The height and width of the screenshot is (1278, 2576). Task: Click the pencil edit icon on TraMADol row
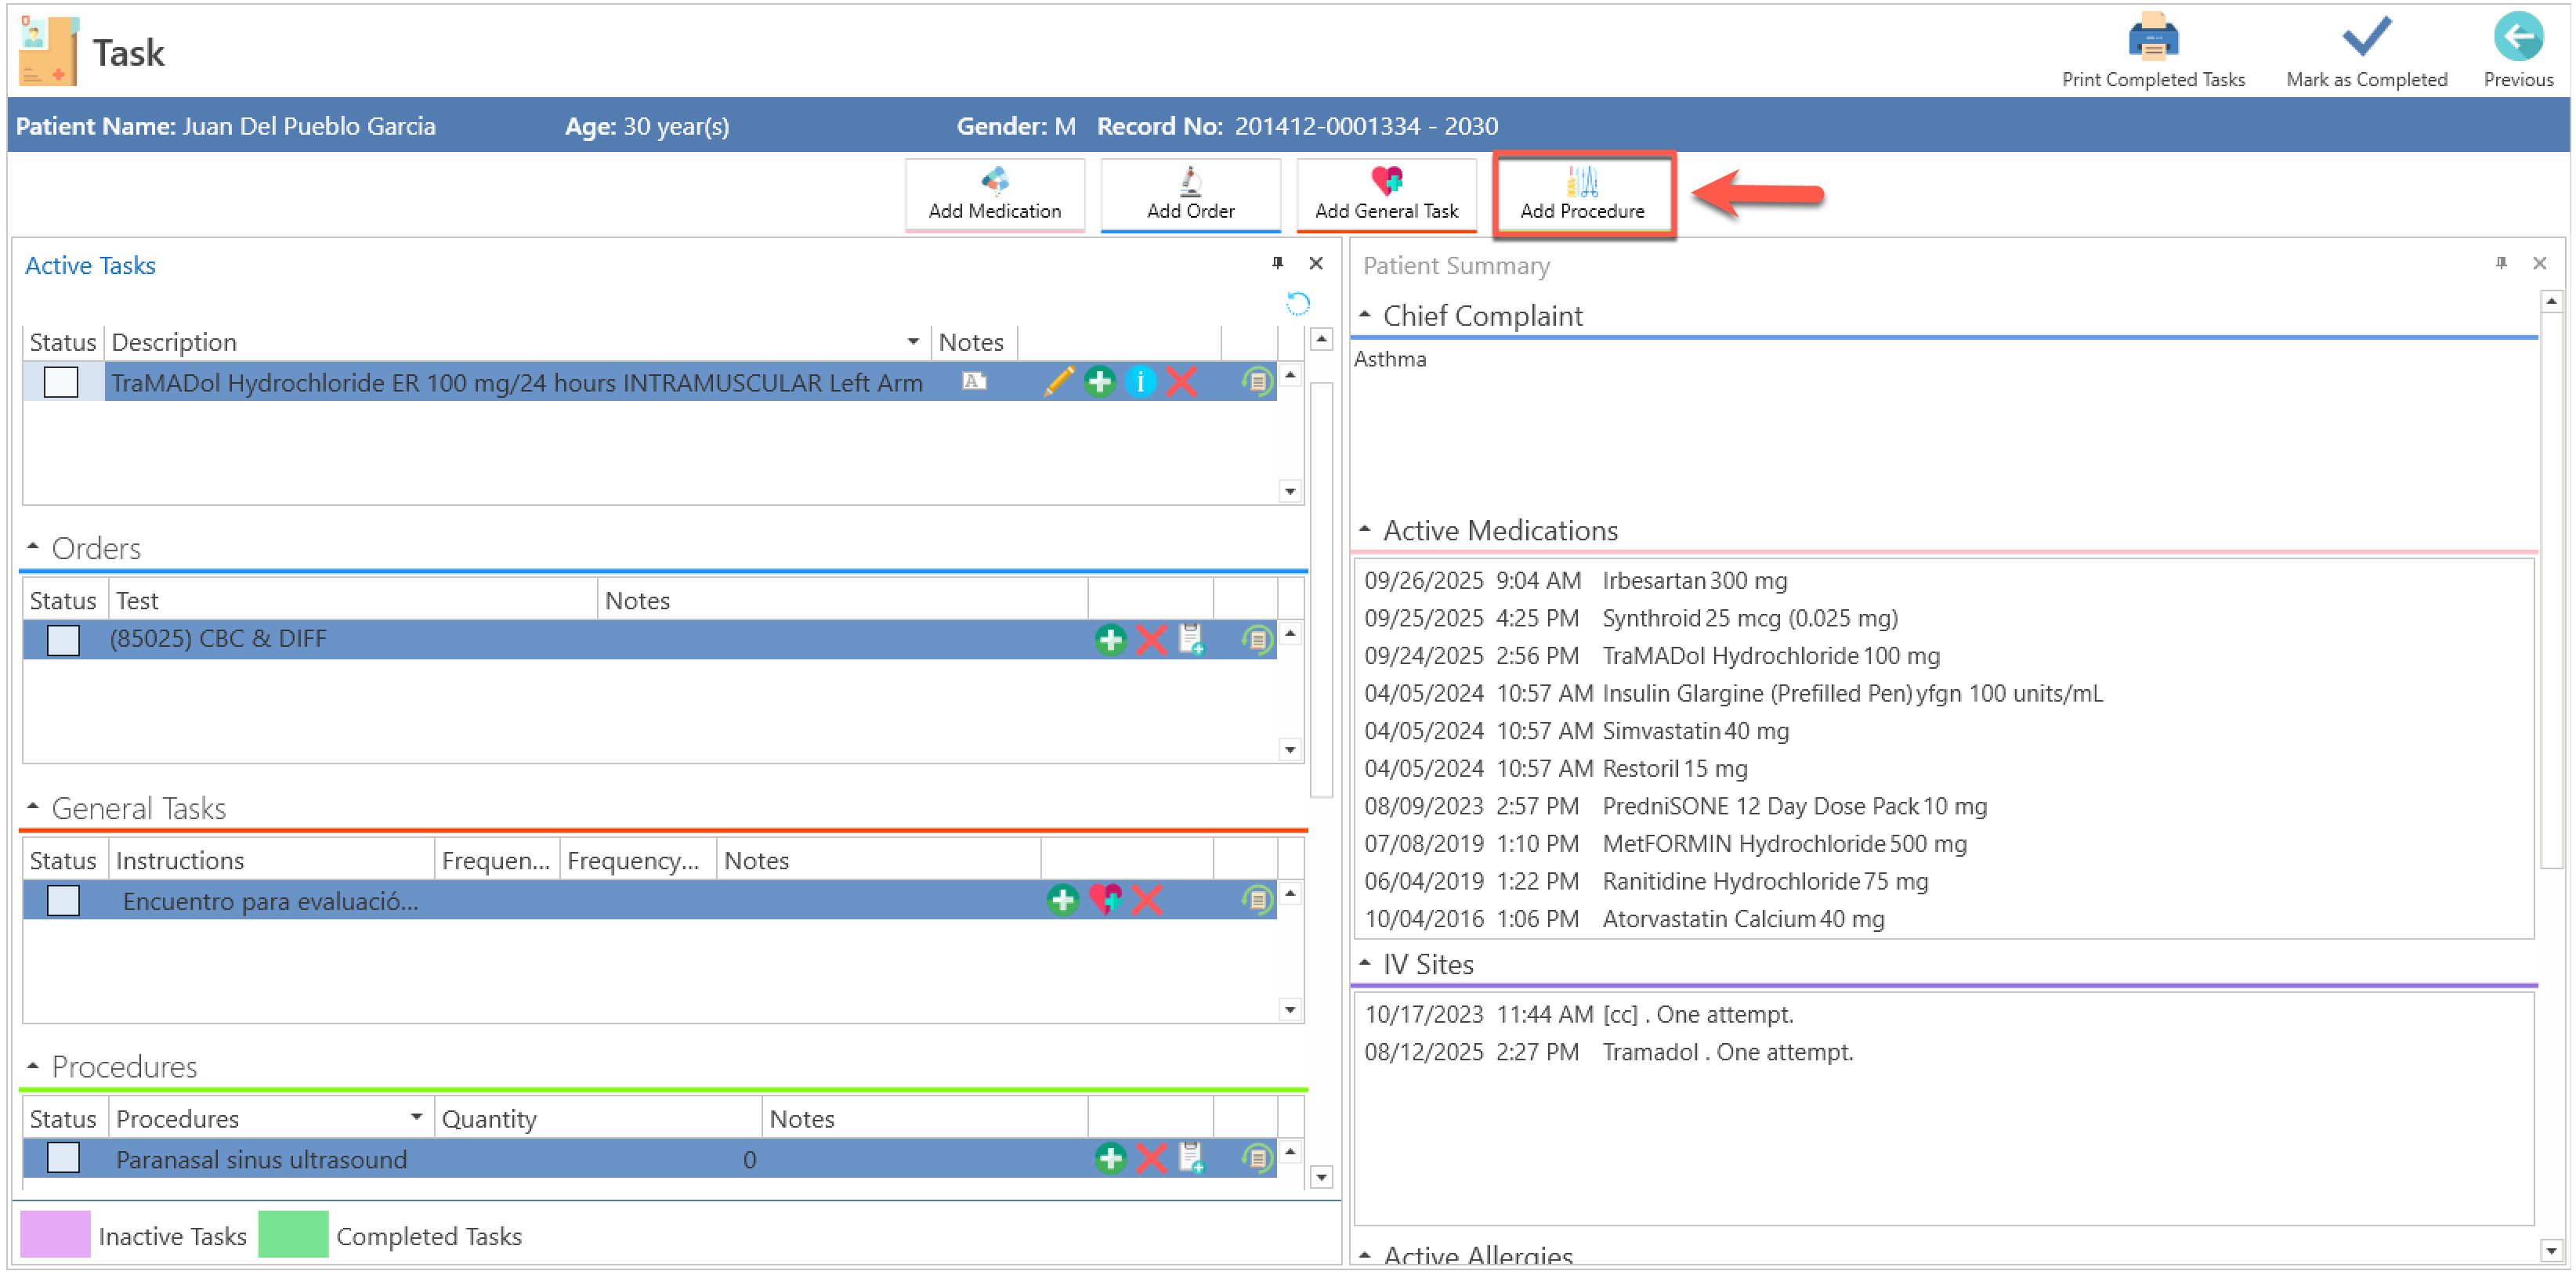tap(1058, 381)
